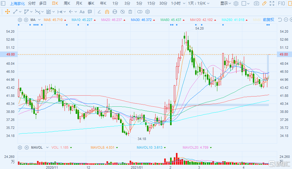Switch to 15分 minute chart

tap(151, 3)
